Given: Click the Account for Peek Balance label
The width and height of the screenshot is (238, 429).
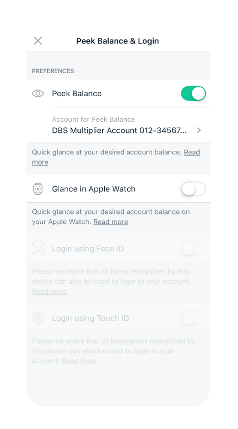Looking at the screenshot, I should coord(93,119).
